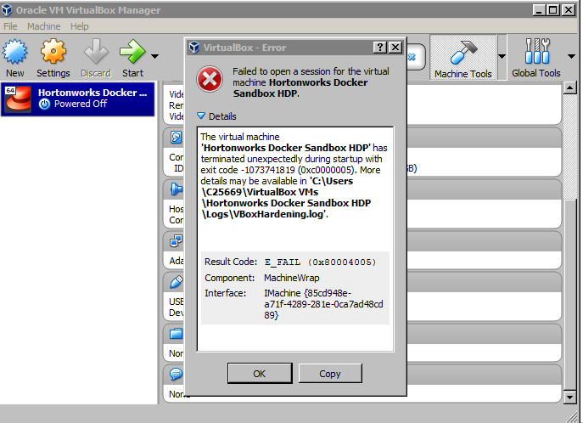Open the Machine menu

(43, 26)
